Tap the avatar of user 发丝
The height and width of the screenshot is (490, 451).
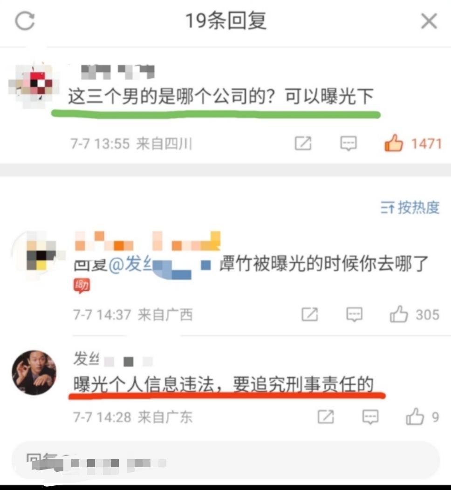click(x=34, y=373)
